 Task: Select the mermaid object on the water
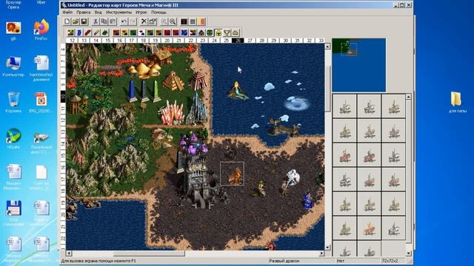[238, 90]
